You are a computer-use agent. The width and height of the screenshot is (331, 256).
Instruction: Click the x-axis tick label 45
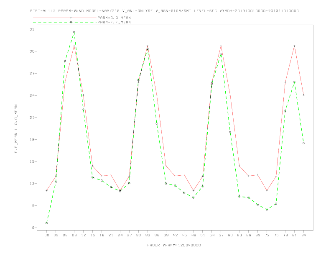(x=184, y=235)
